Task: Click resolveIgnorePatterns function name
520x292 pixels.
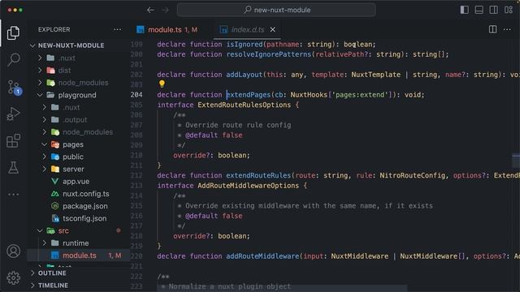Action: click(x=269, y=54)
